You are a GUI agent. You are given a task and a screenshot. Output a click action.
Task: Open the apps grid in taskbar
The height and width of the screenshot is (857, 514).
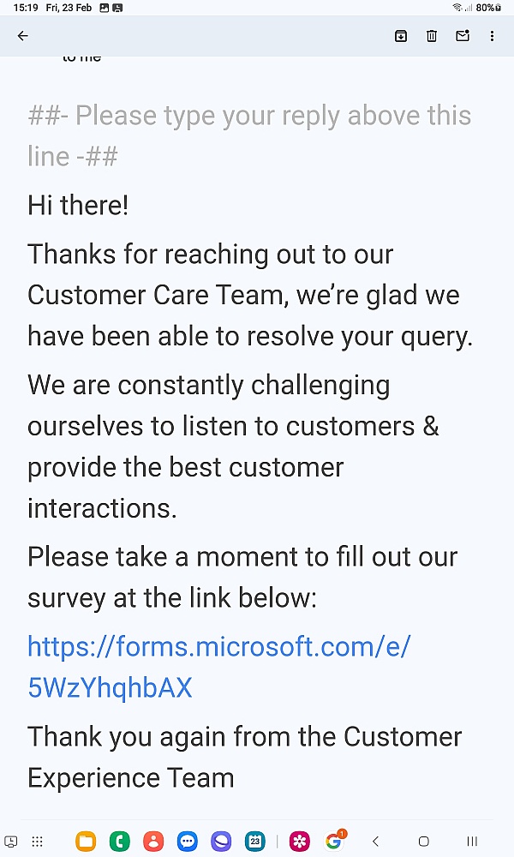tap(37, 842)
